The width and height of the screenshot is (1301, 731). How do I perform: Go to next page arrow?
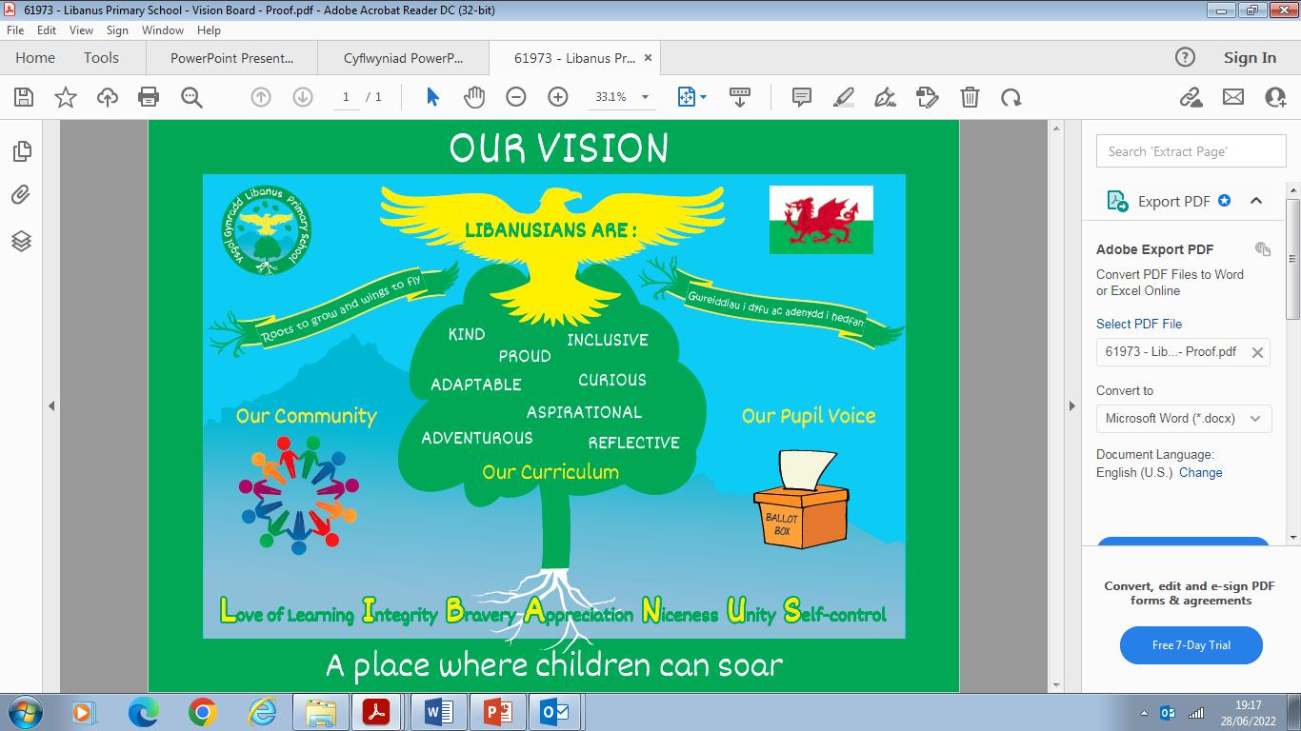click(x=303, y=97)
